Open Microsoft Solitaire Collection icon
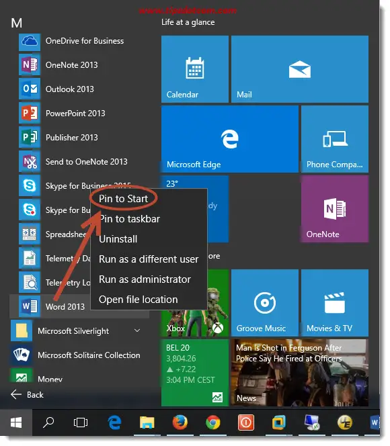The height and width of the screenshot is (446, 390). [x=22, y=355]
